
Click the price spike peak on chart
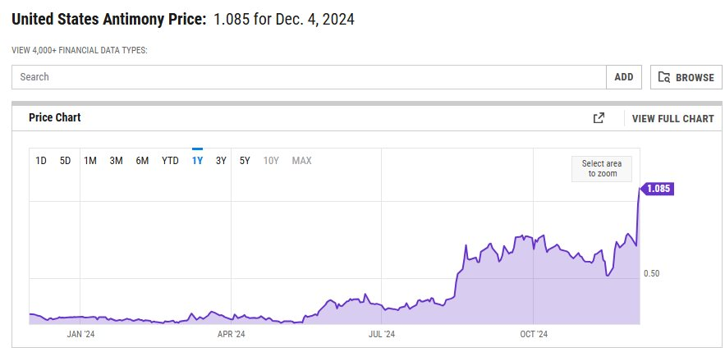coord(639,189)
